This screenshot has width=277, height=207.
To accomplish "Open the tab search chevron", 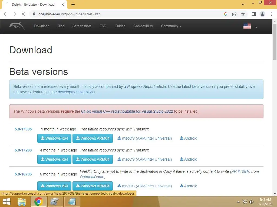I will coord(243,5).
